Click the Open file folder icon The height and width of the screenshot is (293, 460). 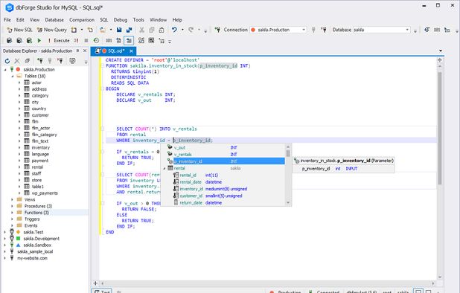tap(103, 30)
